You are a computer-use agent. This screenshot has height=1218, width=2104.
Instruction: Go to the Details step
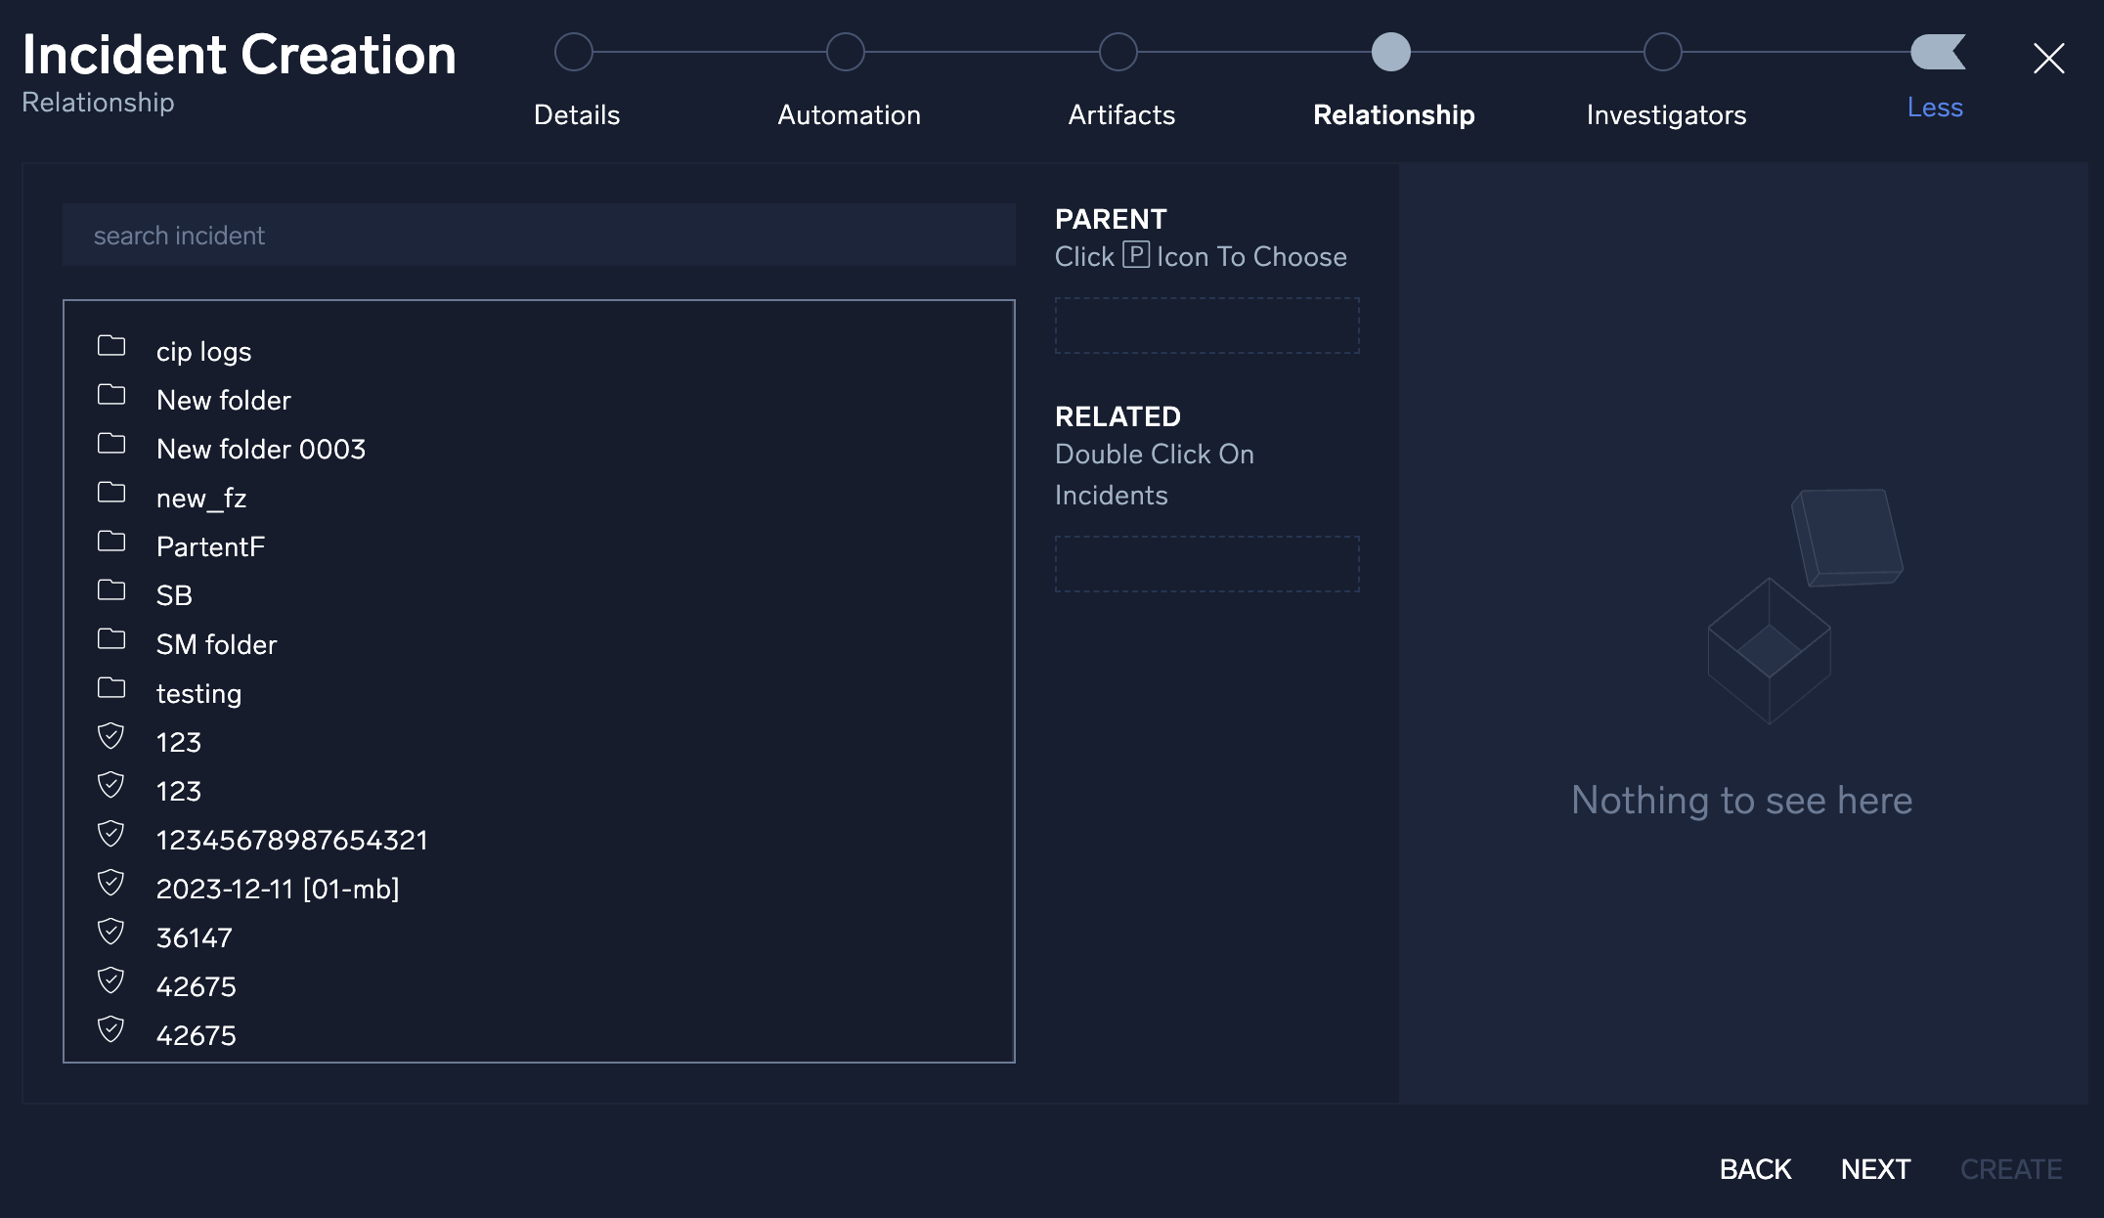click(576, 114)
